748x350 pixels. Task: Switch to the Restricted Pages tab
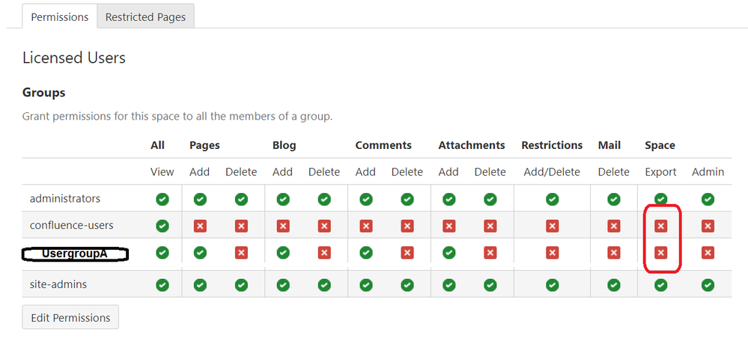[x=145, y=16]
